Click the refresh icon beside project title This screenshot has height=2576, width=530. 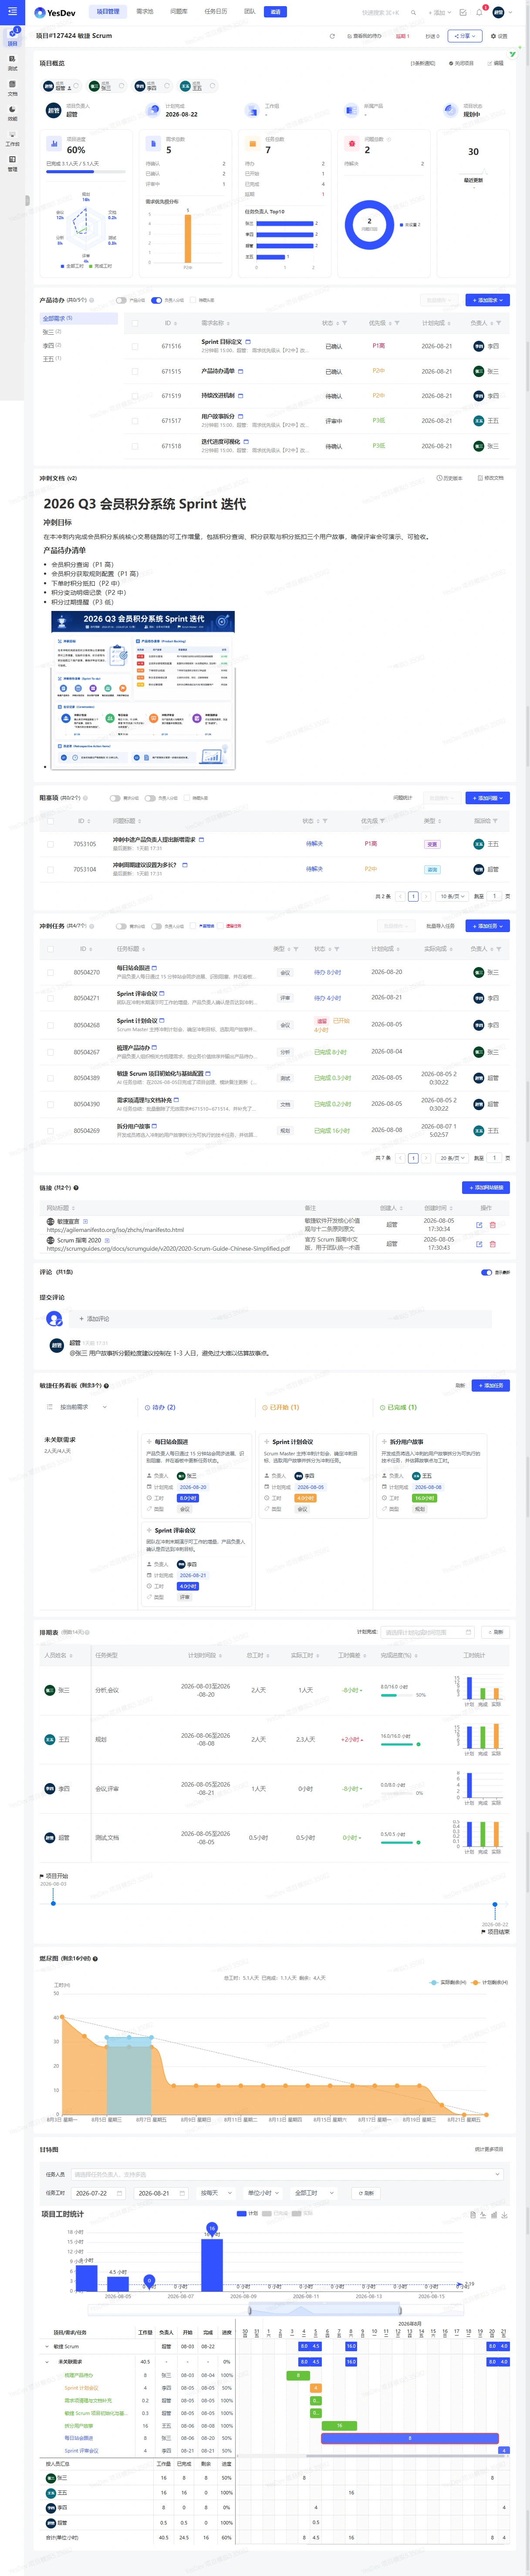(x=332, y=36)
